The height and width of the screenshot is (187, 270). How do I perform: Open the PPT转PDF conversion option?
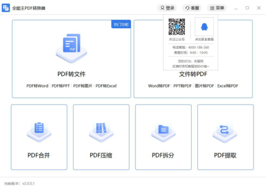tap(183, 86)
